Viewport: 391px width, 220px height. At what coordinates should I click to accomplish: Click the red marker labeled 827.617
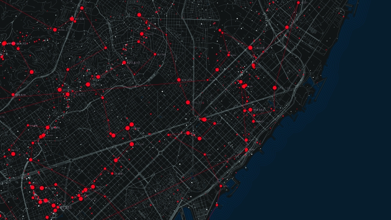tap(124, 63)
